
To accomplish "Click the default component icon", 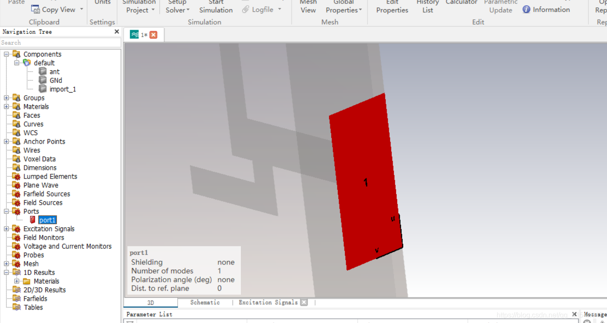I will 27,62.
